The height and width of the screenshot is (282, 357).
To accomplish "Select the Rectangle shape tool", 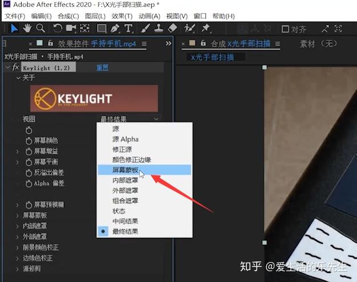I will click(102, 28).
